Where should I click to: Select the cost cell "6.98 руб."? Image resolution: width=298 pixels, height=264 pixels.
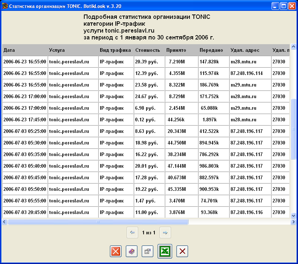[x=149, y=108]
